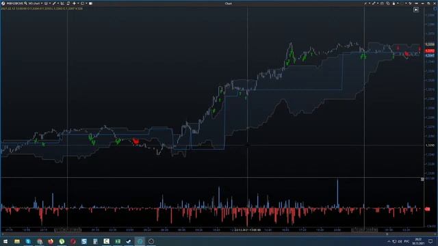Select the drawing pencil tool

(x=54, y=3)
